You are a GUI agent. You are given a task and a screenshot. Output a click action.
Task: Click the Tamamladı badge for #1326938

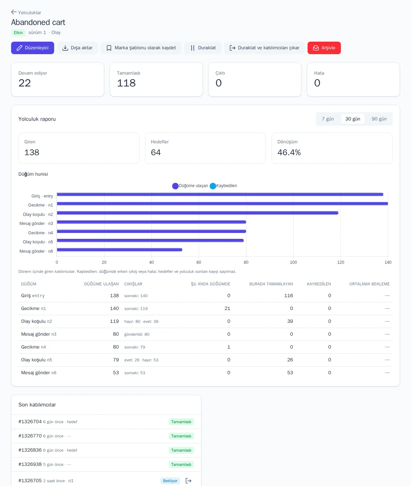181,464
